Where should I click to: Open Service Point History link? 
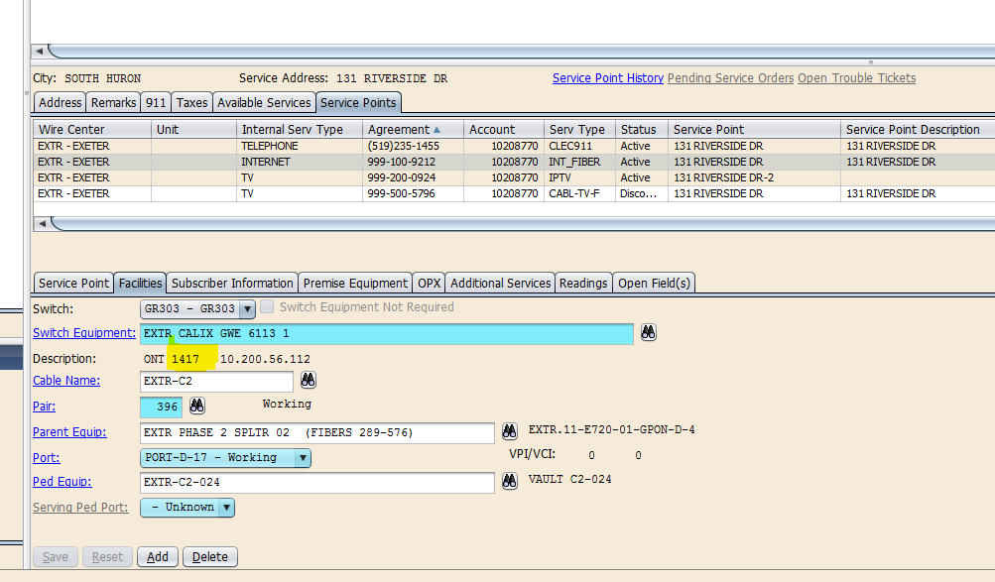coord(607,78)
